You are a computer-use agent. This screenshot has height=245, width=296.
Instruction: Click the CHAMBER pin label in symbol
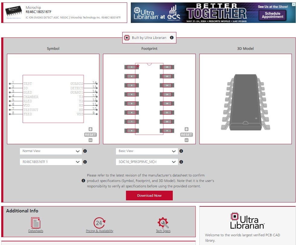pos(31,97)
